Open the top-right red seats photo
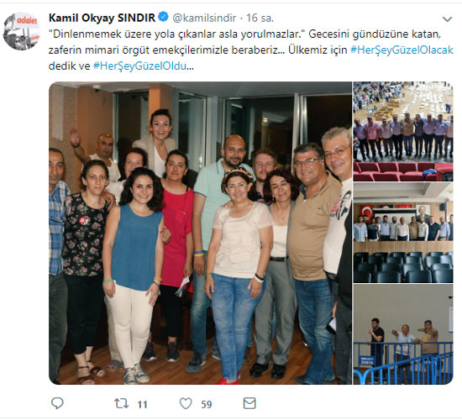 [402, 131]
